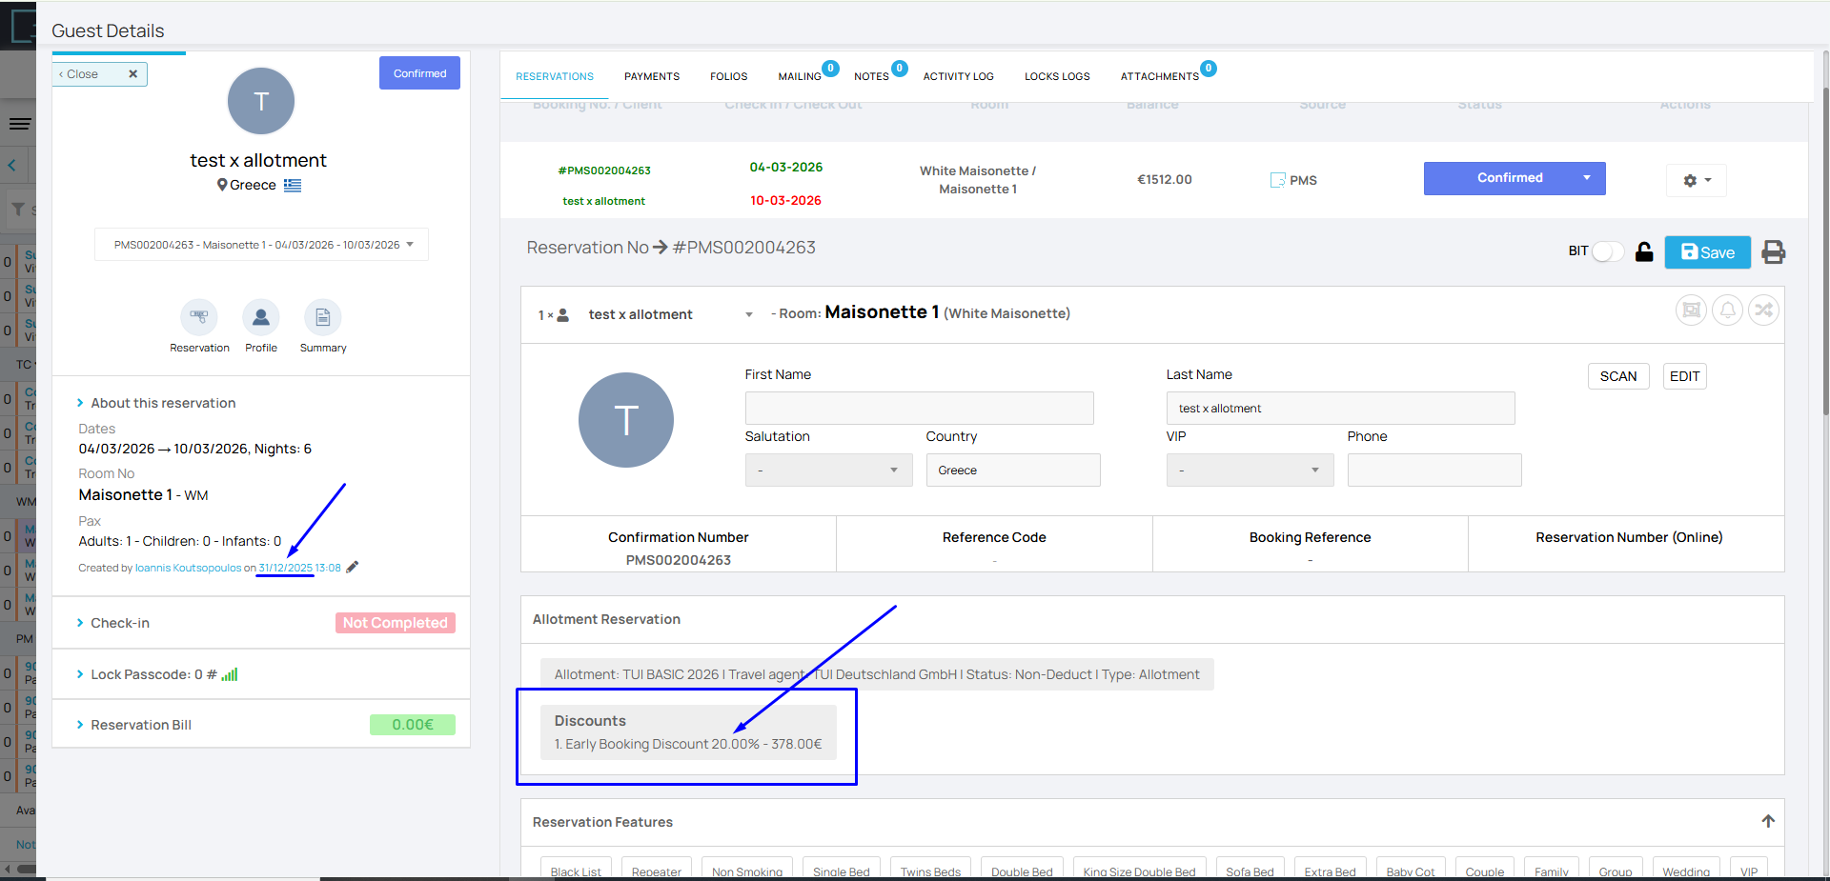The width and height of the screenshot is (1830, 881).
Task: Open the Confirmed status dropdown
Action: click(1586, 178)
